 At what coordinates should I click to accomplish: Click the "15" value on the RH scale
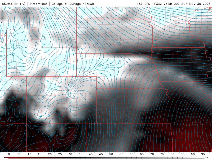[39, 154]
